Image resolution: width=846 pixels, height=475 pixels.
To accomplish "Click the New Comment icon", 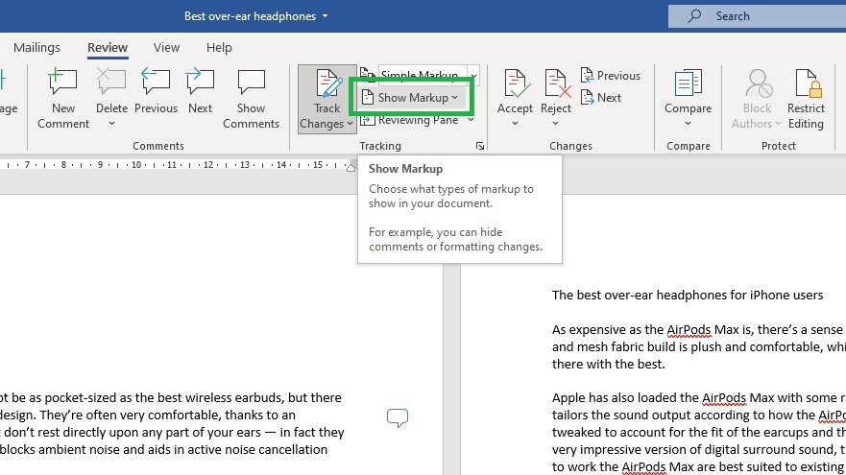I will (x=62, y=83).
